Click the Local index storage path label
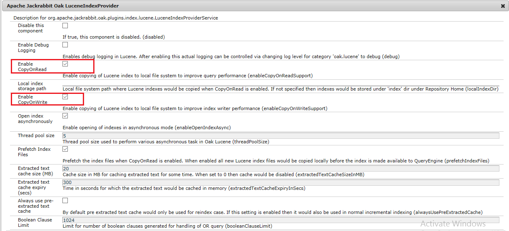 [32, 86]
